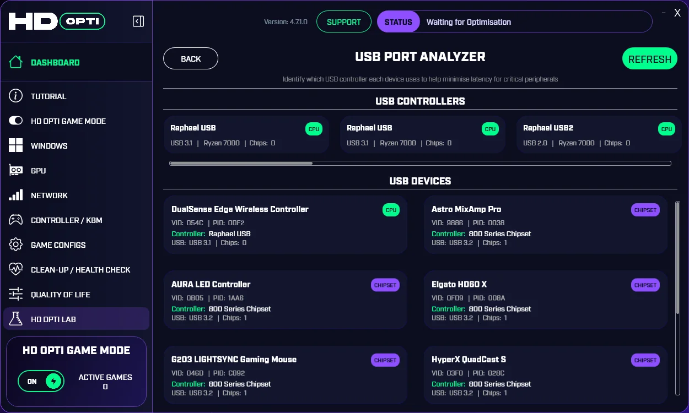Image resolution: width=689 pixels, height=413 pixels.
Task: Click the USB PORT ANALYZER heading
Action: [x=420, y=57]
